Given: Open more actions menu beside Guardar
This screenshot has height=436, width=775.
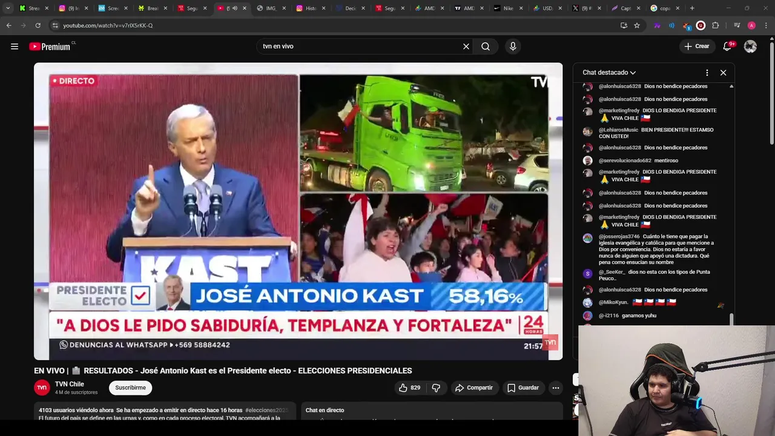Looking at the screenshot, I should pos(556,388).
